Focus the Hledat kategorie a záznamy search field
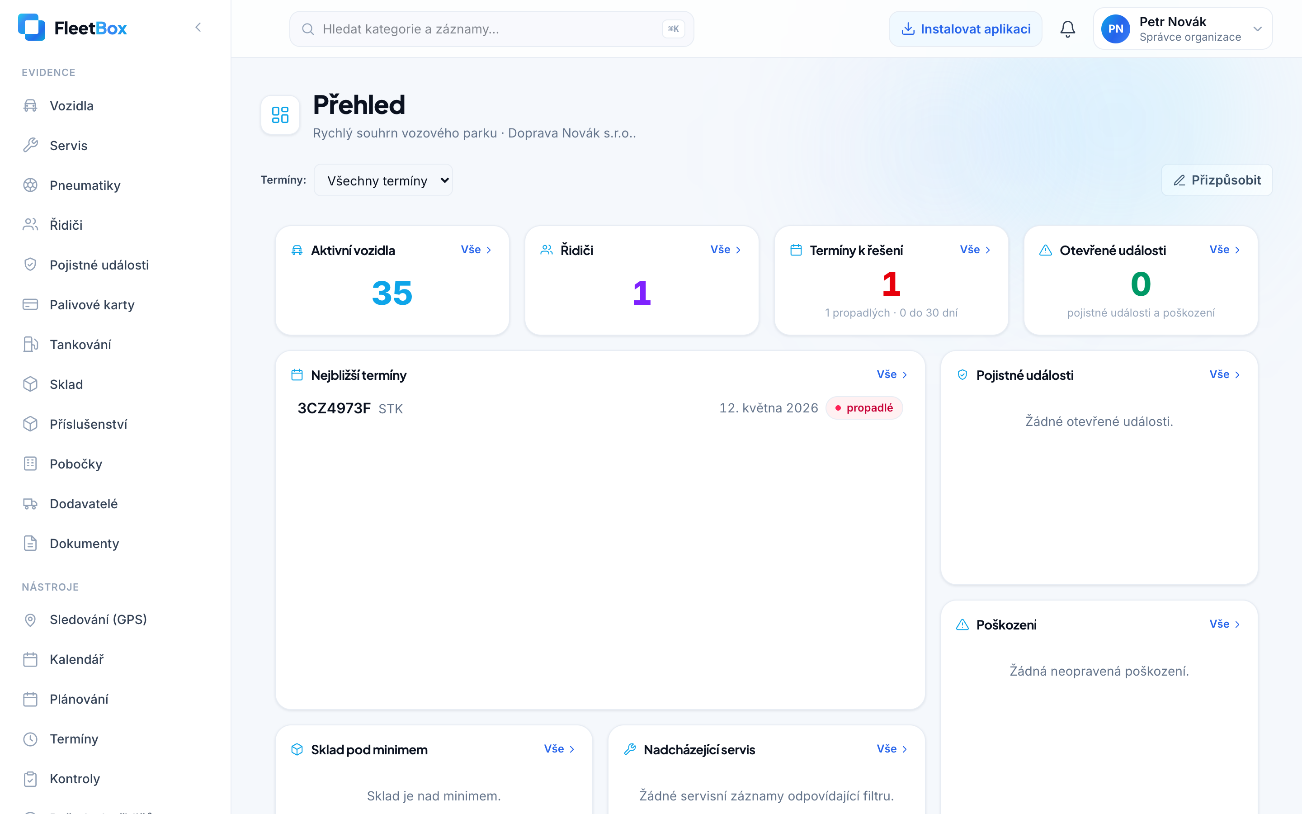 (x=491, y=29)
